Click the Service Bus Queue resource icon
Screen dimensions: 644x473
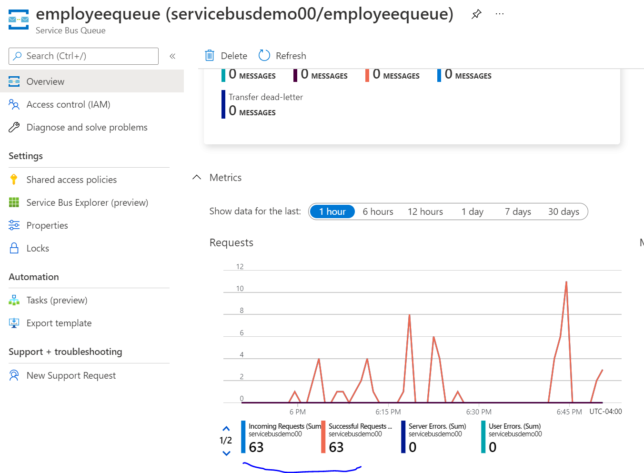tap(19, 20)
